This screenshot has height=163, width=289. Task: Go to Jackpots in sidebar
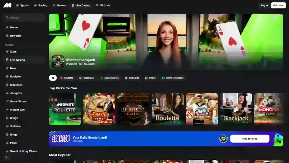click(x=24, y=93)
